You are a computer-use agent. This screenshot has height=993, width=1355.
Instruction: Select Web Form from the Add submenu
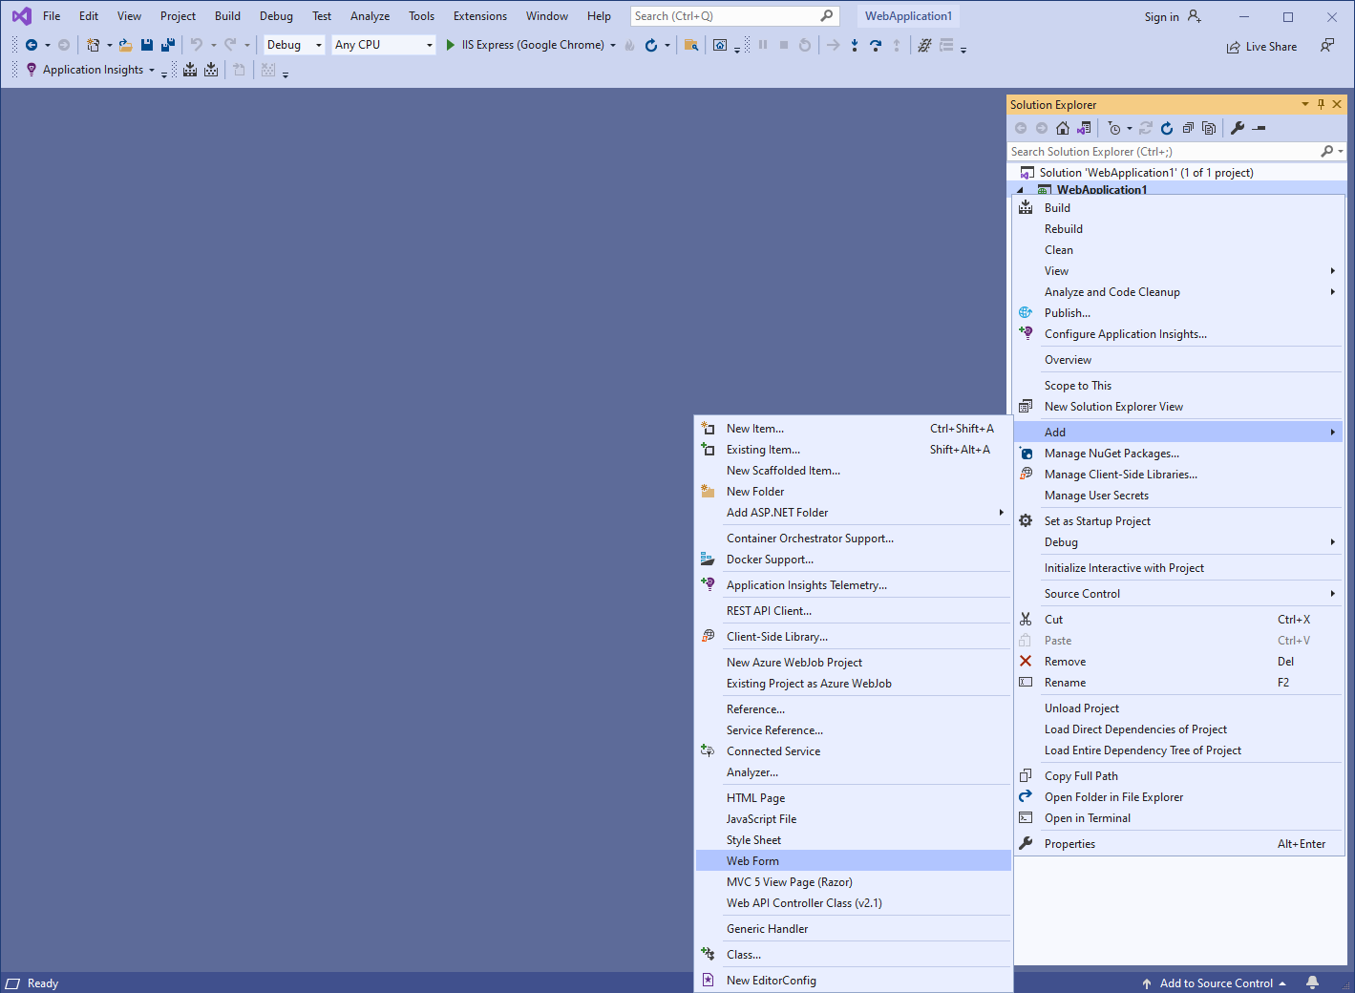tap(752, 861)
